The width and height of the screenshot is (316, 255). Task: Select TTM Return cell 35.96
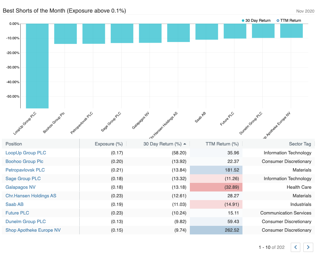pyautogui.click(x=216, y=153)
